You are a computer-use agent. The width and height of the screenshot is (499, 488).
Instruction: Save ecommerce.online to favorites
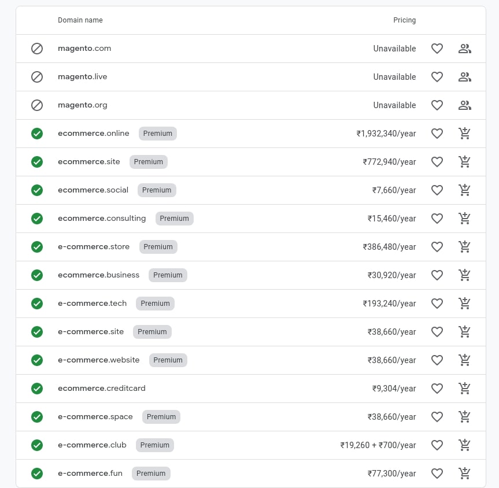(x=437, y=134)
